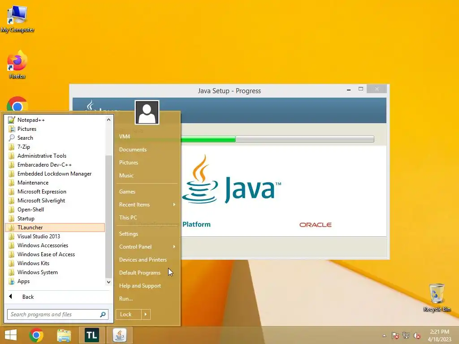
Task: Expand the Recent Items submenu
Action: click(147, 205)
